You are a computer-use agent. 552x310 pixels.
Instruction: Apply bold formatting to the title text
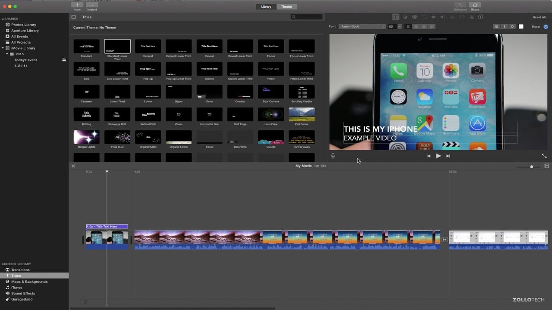[x=496, y=26]
